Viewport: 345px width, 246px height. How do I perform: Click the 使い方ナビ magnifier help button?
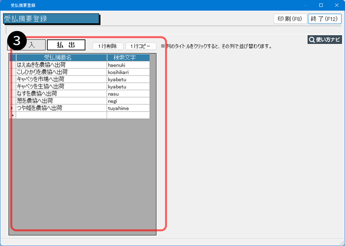(x=324, y=40)
